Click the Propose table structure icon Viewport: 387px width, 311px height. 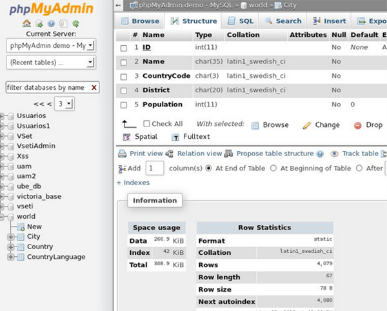[x=228, y=154]
